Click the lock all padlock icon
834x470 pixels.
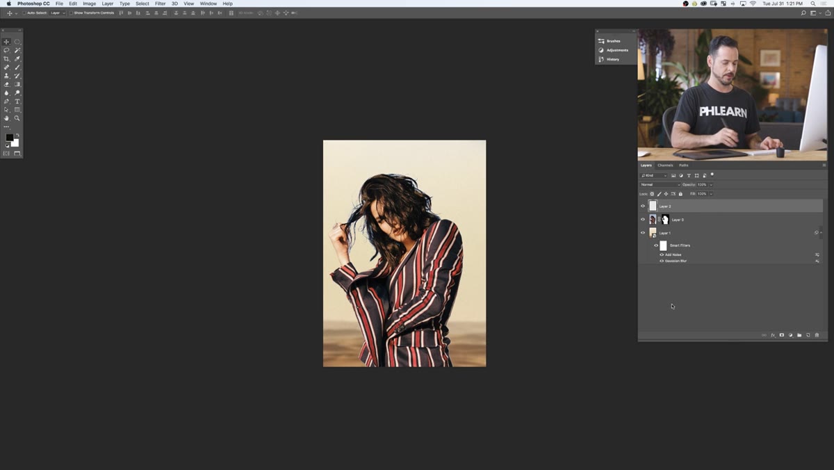pos(680,194)
